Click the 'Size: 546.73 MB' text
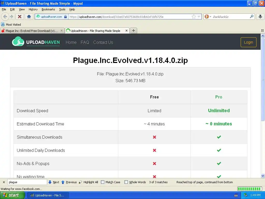 (130, 81)
